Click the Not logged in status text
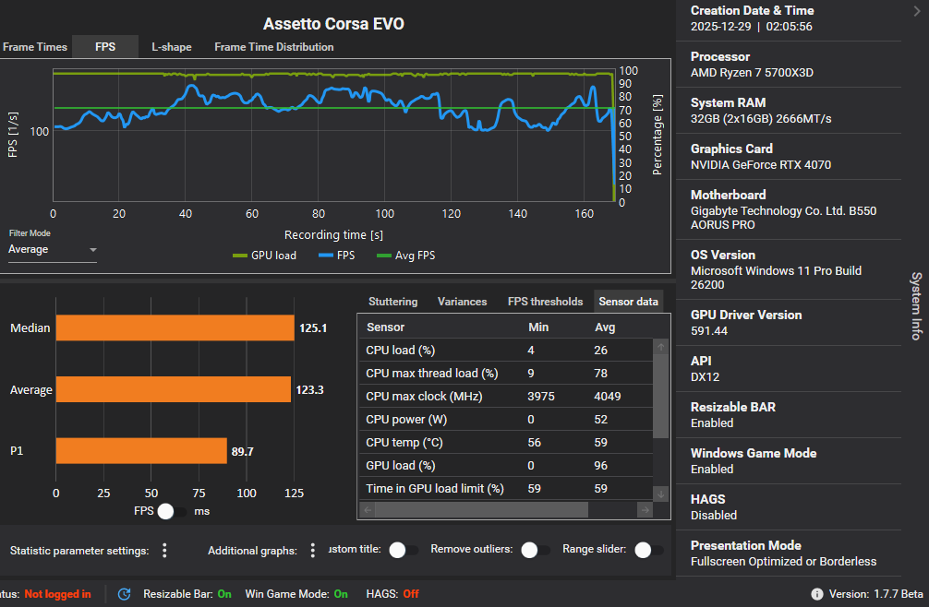This screenshot has width=929, height=607. click(x=57, y=594)
